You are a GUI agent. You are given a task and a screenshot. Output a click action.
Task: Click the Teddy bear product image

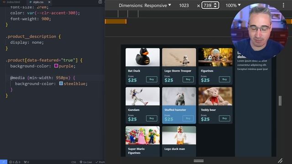pos(215,96)
